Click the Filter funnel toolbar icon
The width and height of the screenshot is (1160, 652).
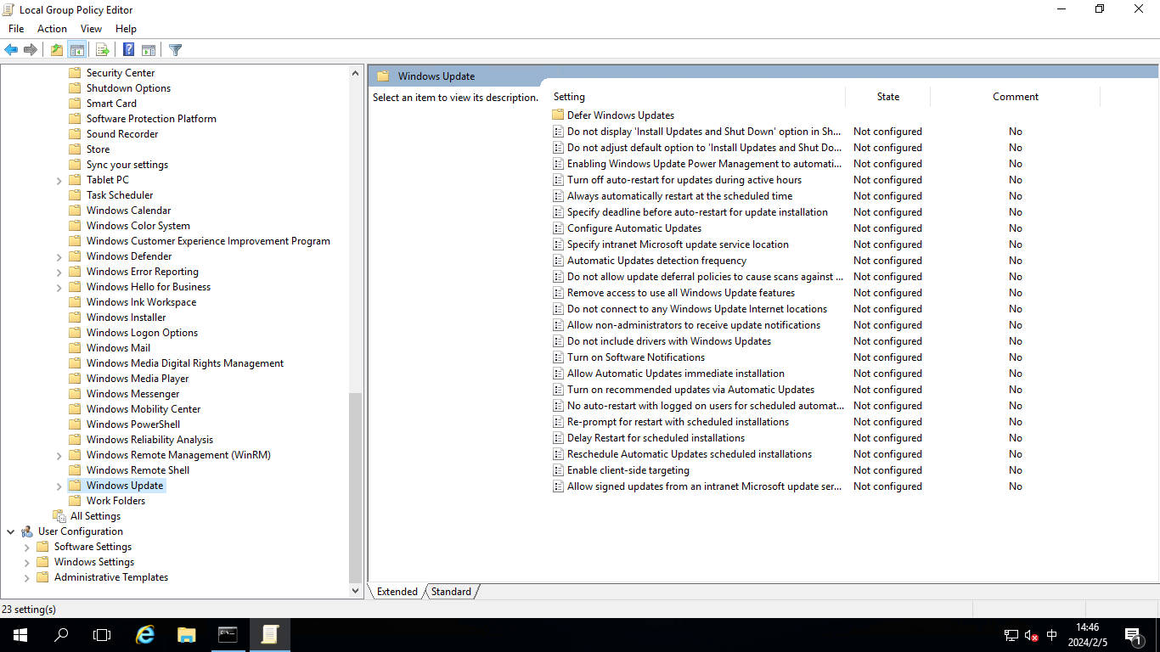[x=175, y=50]
